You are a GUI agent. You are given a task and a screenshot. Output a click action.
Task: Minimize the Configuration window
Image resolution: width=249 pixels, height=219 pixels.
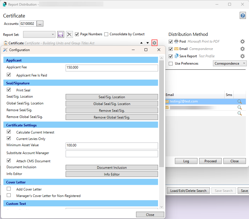point(133,50)
